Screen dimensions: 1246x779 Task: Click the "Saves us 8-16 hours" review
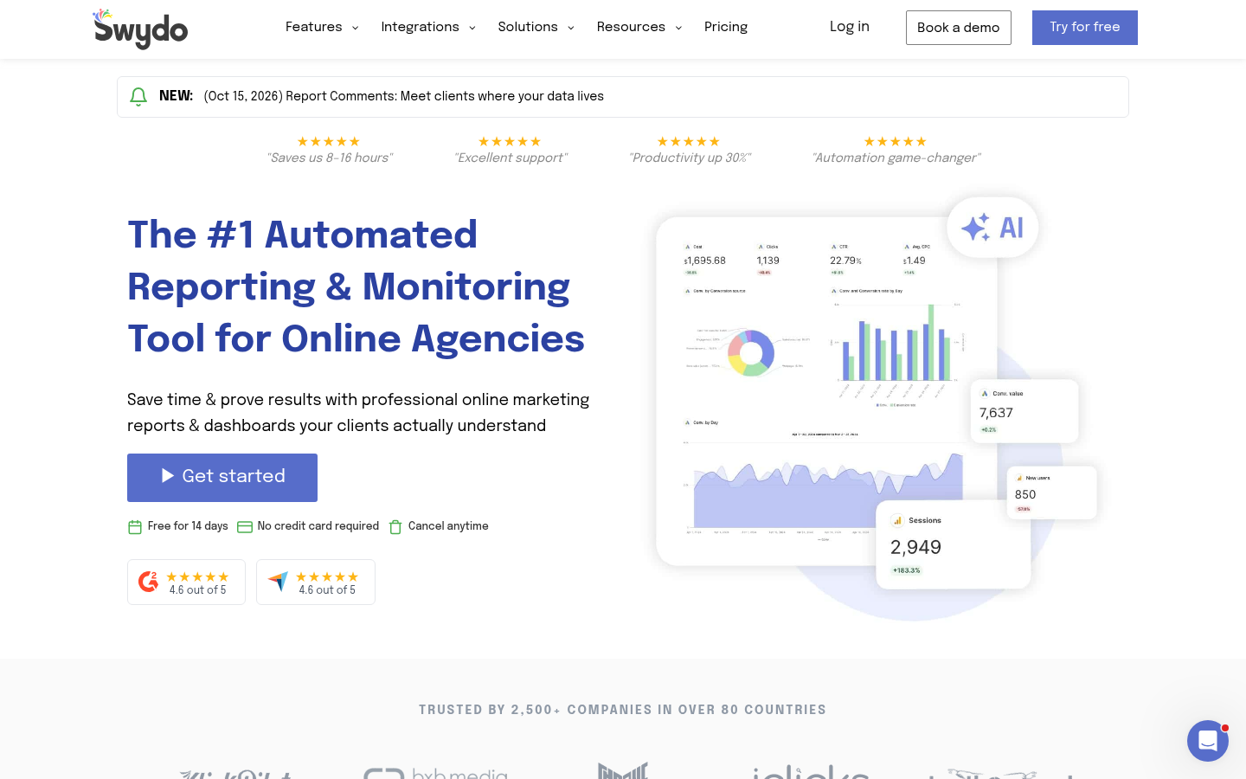pos(329,150)
